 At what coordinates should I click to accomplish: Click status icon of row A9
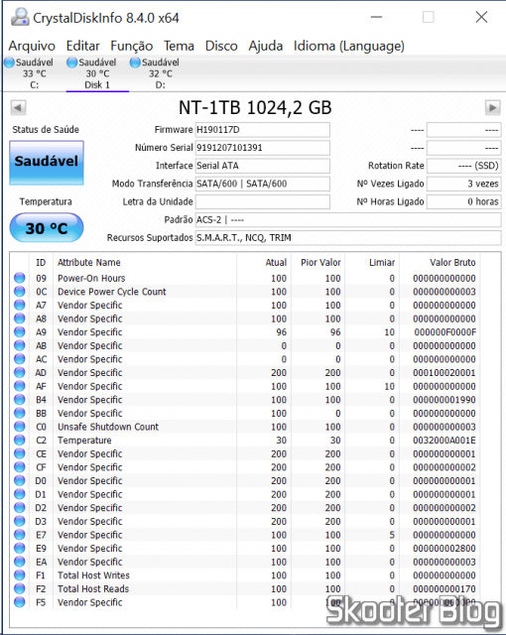[20, 331]
